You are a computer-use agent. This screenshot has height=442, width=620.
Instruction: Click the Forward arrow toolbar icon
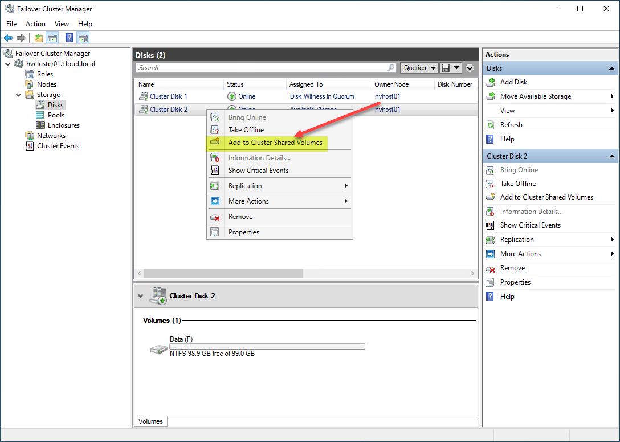pos(21,38)
